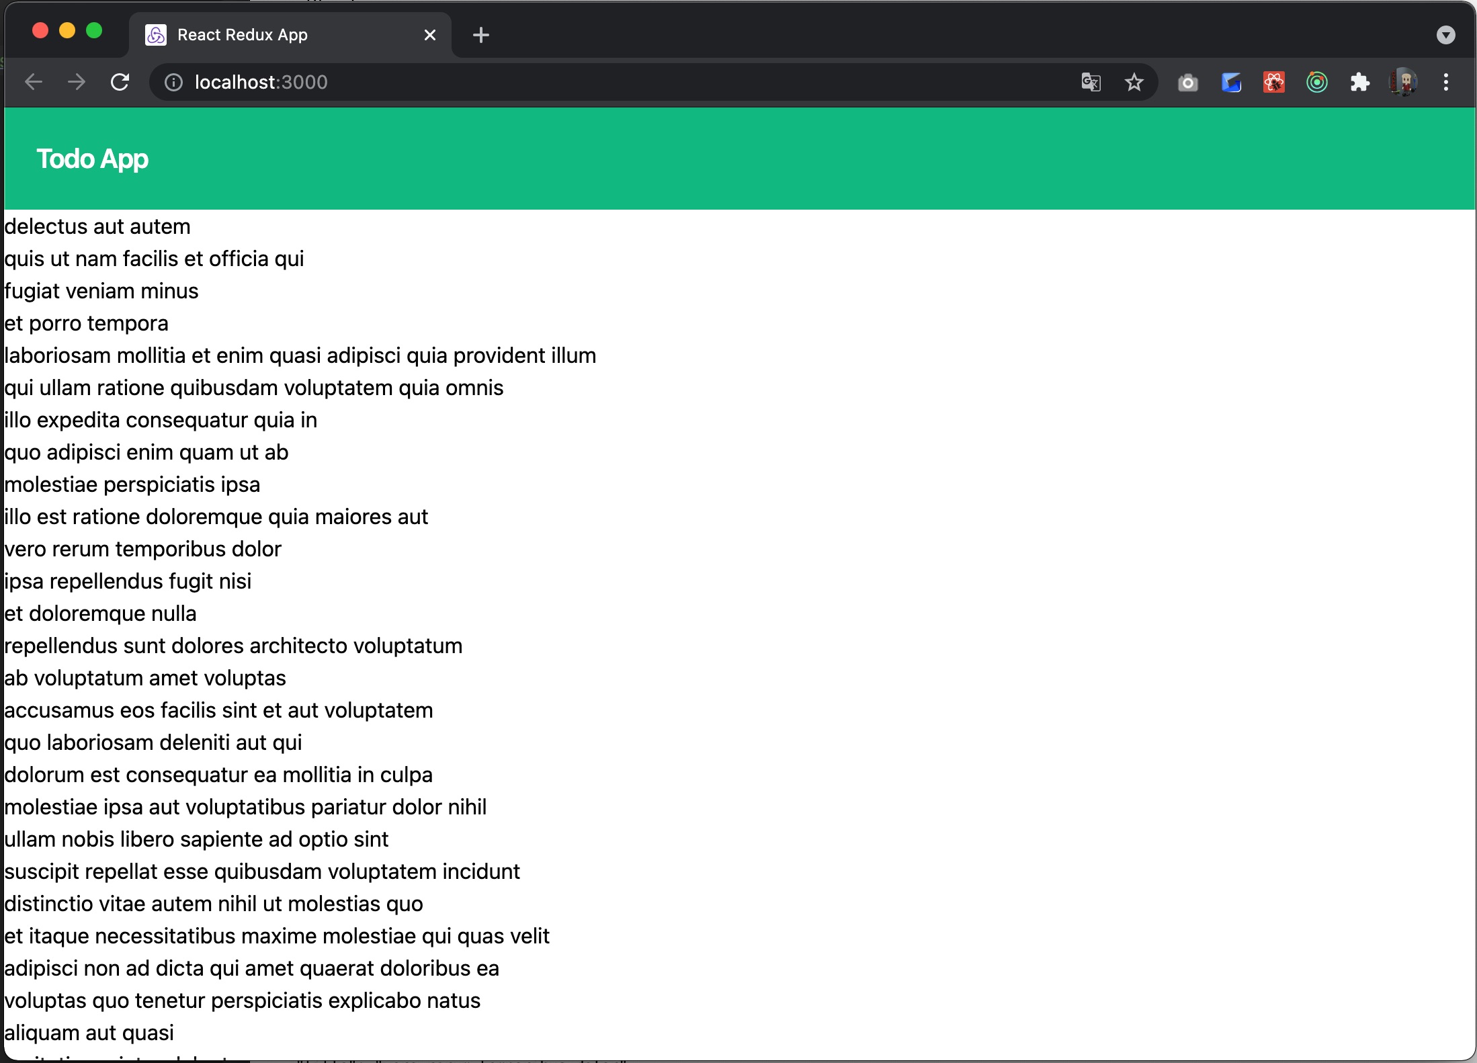Click the Google Translate icon in address bar
The image size is (1477, 1063).
click(x=1091, y=82)
